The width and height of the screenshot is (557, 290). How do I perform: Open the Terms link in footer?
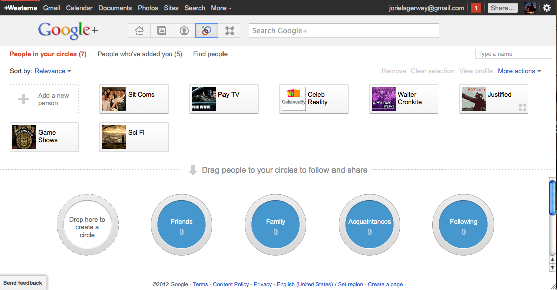201,284
